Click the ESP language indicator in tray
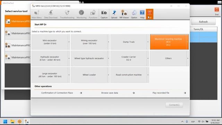Image resolution: width=222 pixels, height=125 pixels. (193, 122)
